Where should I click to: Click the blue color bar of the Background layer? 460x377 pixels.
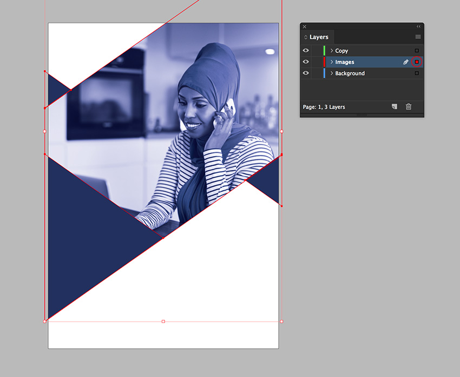click(324, 73)
